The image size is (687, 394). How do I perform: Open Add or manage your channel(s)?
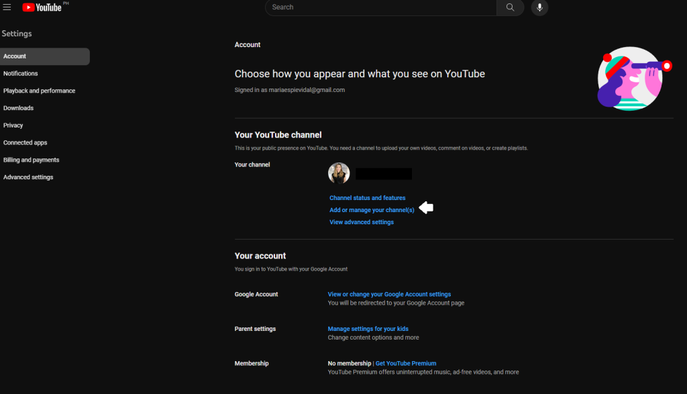click(372, 210)
